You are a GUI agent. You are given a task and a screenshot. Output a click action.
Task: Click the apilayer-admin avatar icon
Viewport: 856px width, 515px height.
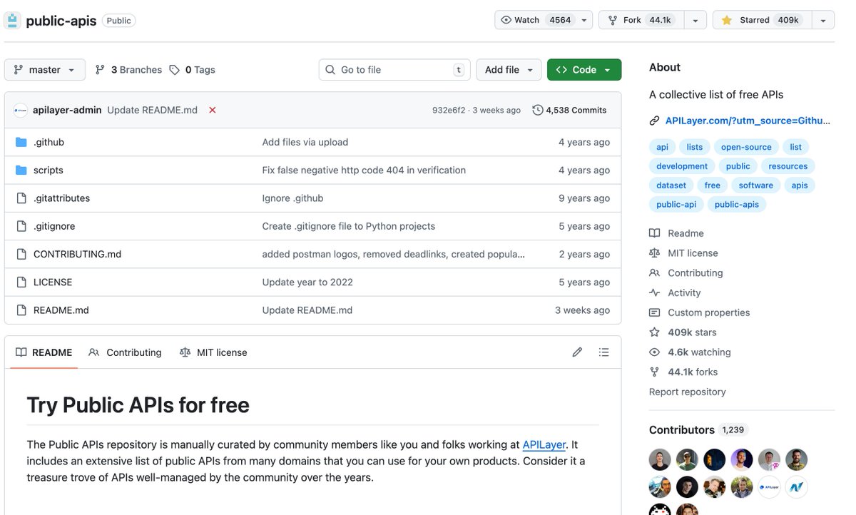click(21, 110)
